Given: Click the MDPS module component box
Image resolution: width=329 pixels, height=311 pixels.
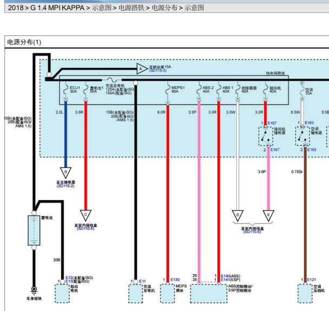Looking at the screenshot, I should [x=167, y=293].
